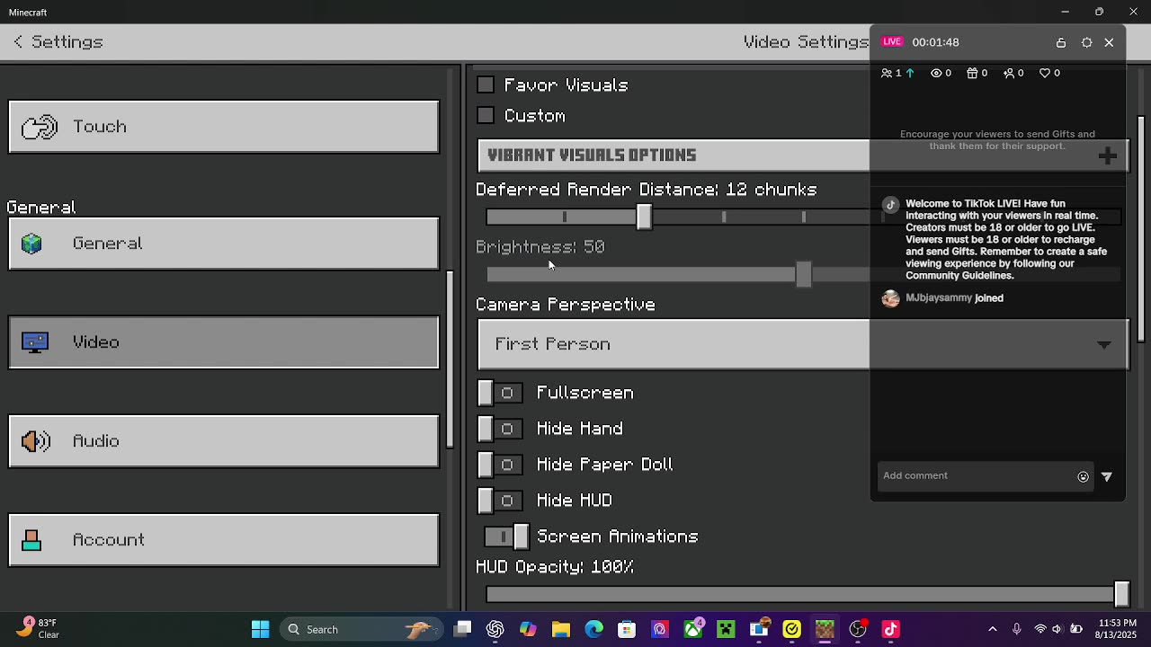The height and width of the screenshot is (647, 1151).
Task: Click the left settings list scrollbar
Action: click(x=451, y=358)
